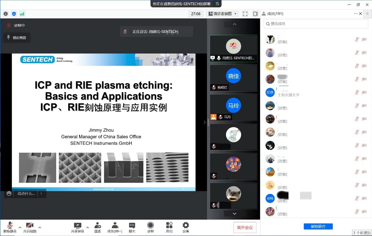Turn on camera with 开启视频
This screenshot has width=372, height=236.
pyautogui.click(x=30, y=225)
